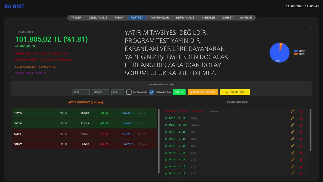Viewport: 323px width, 182px height.
Task: Delete the SKYLP 3 Lot transaction
Action: 301,160
